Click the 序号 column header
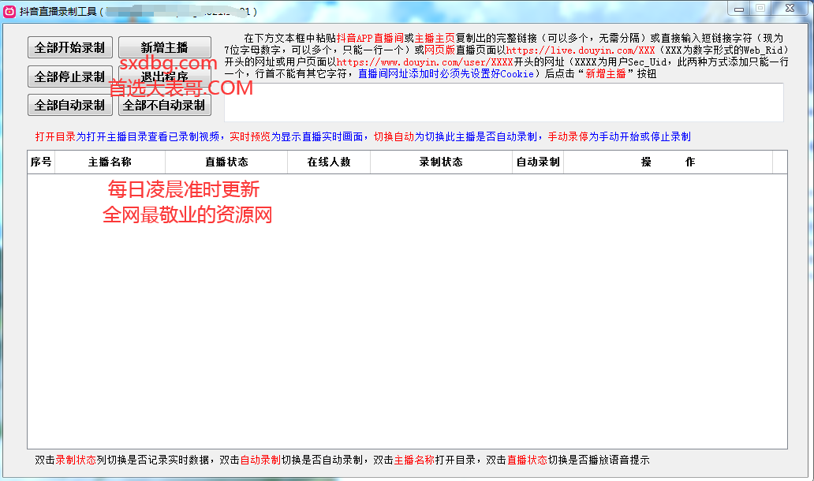Image resolution: width=814 pixels, height=481 pixels. 41,162
